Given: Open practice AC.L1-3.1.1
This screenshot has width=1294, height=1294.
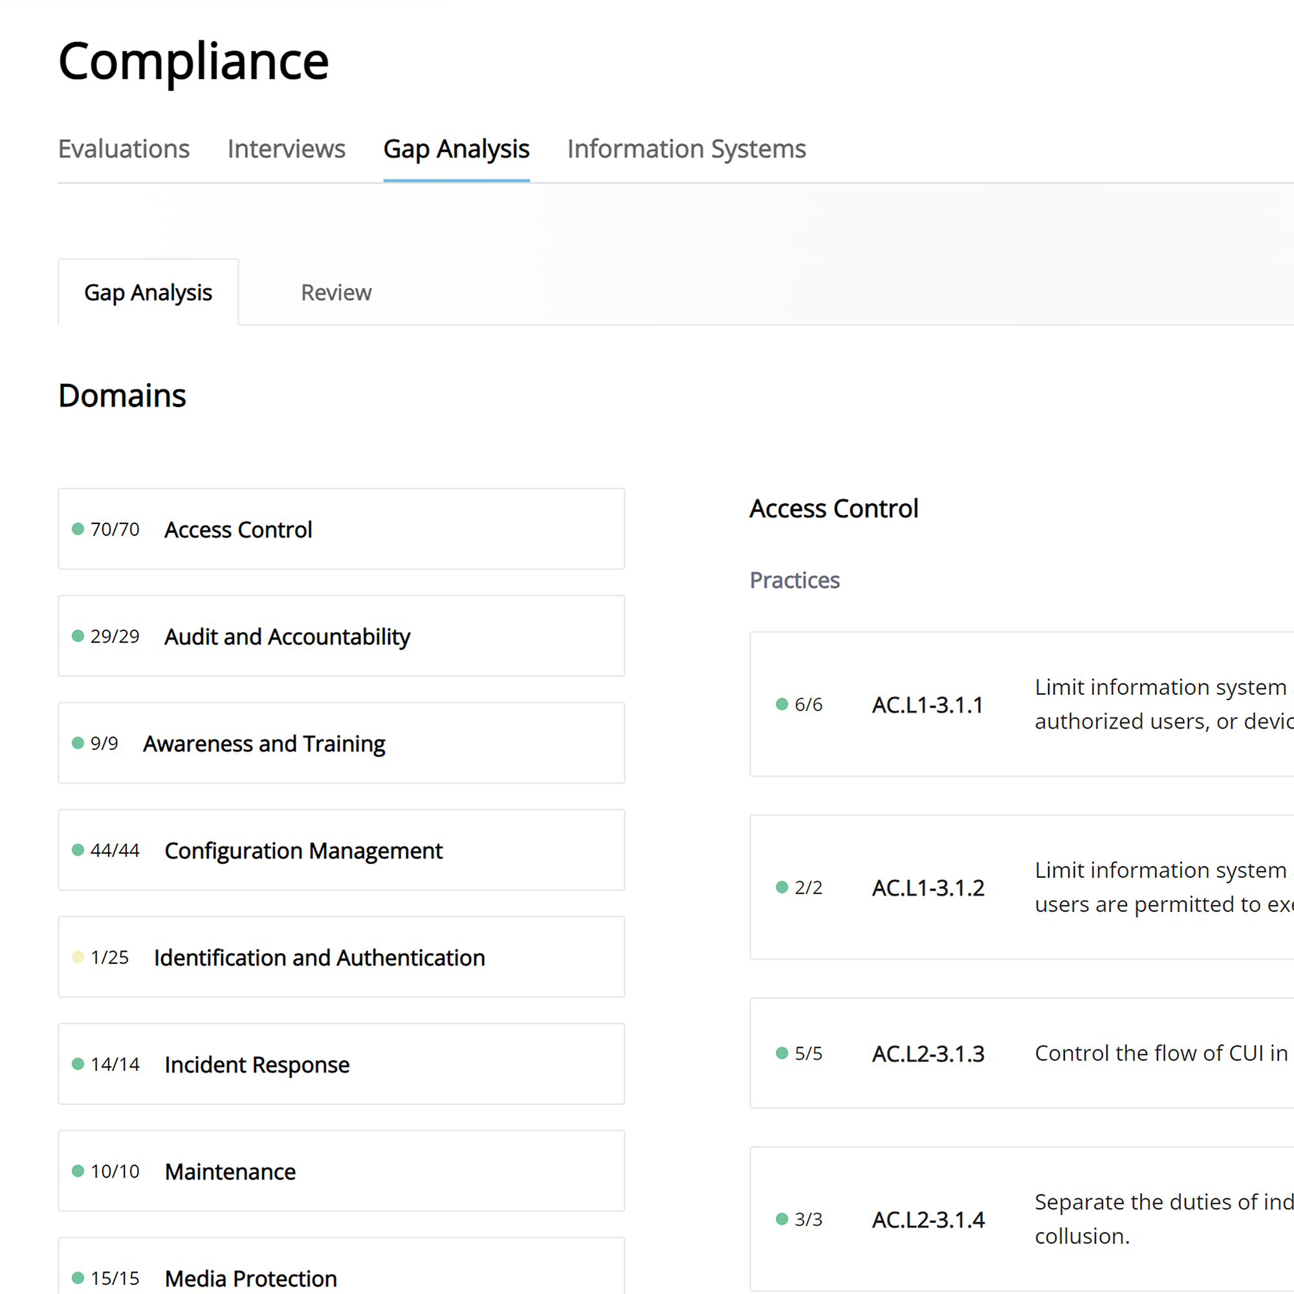Looking at the screenshot, I should 1022,704.
